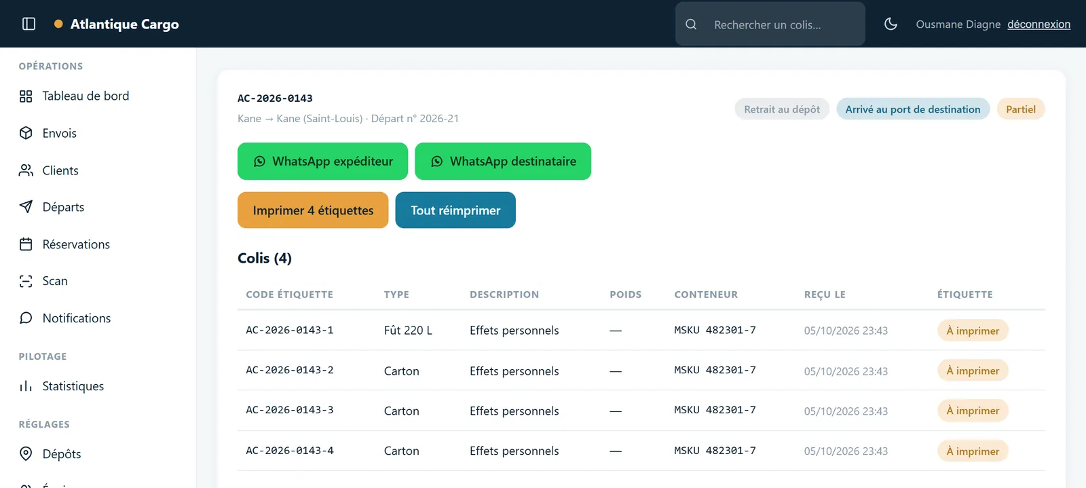
Task: Click À imprimer badge for AC-2026-0143-1
Action: (973, 331)
